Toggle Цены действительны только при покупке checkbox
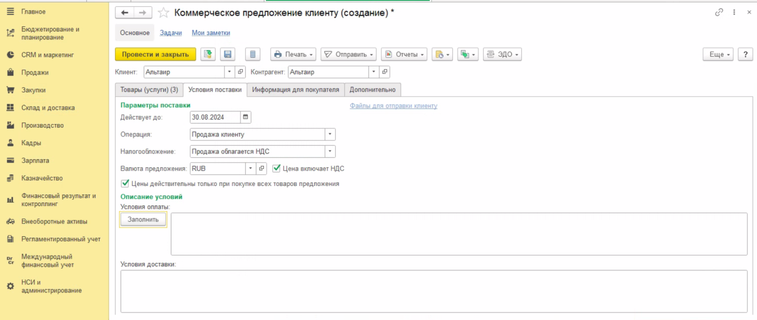The height and width of the screenshot is (320, 757). click(x=125, y=184)
